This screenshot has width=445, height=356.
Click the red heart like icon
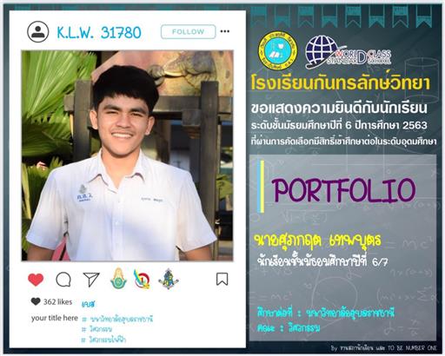(36, 280)
